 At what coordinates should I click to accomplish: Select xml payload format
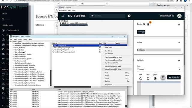[148, 79]
